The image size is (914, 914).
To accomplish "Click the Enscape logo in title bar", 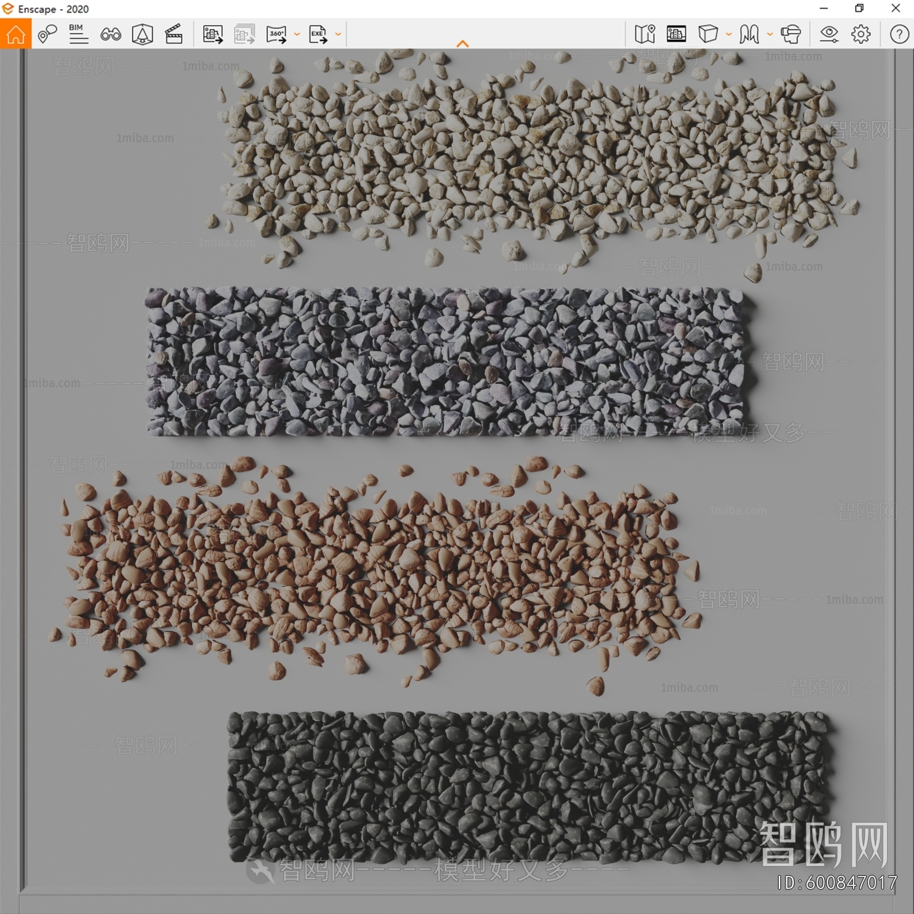I will pos(7,9).
